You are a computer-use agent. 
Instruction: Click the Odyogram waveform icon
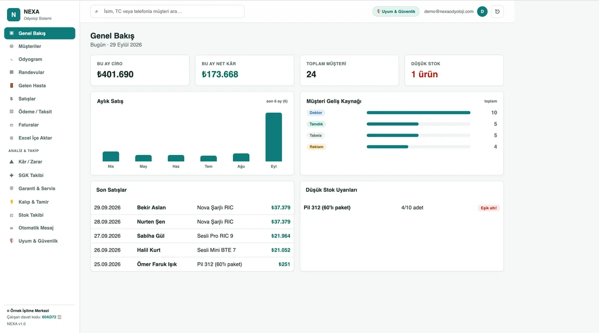point(11,59)
